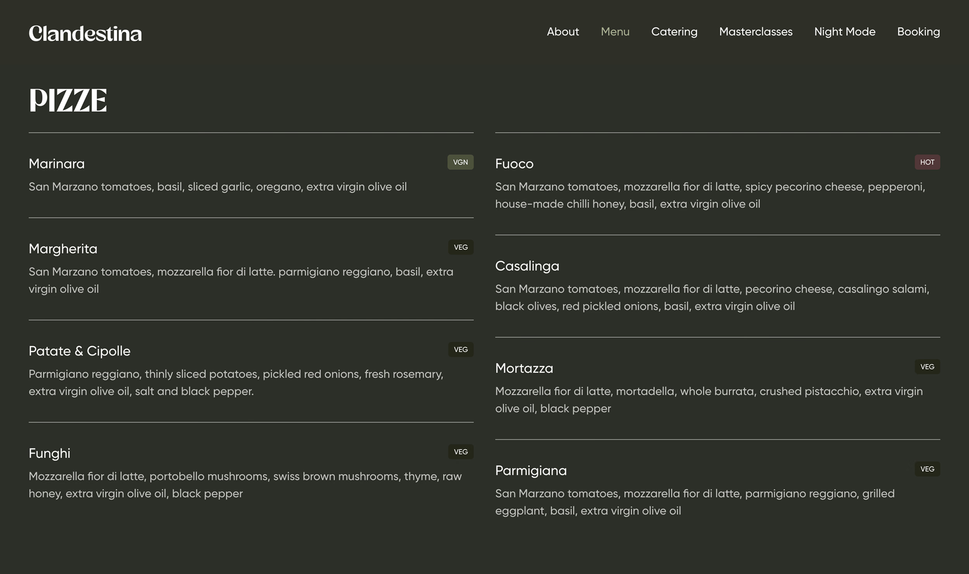Go to the Catering page
Image resolution: width=969 pixels, height=574 pixels.
[674, 32]
